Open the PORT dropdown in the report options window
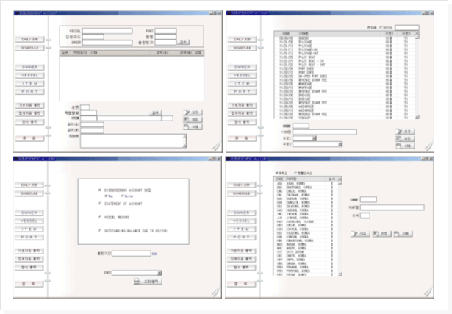Image resolution: width=452 pixels, height=314 pixels. tap(159, 273)
